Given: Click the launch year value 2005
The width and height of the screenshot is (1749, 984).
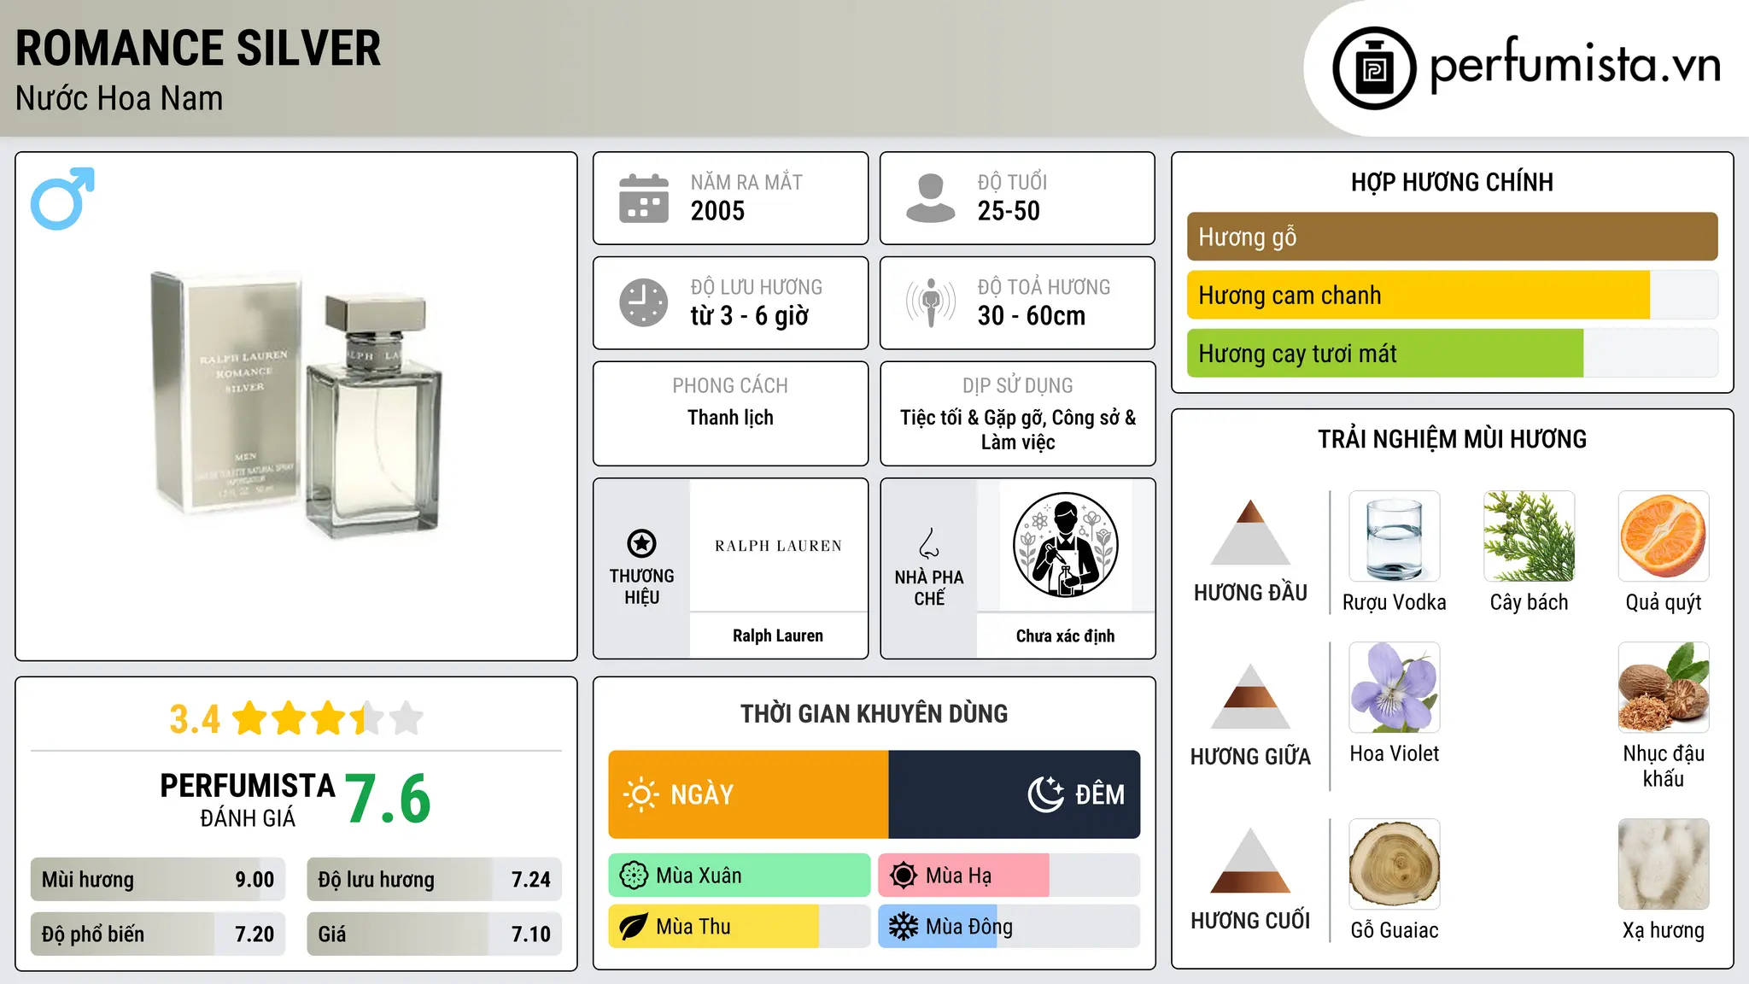Looking at the screenshot, I should click(x=717, y=211).
